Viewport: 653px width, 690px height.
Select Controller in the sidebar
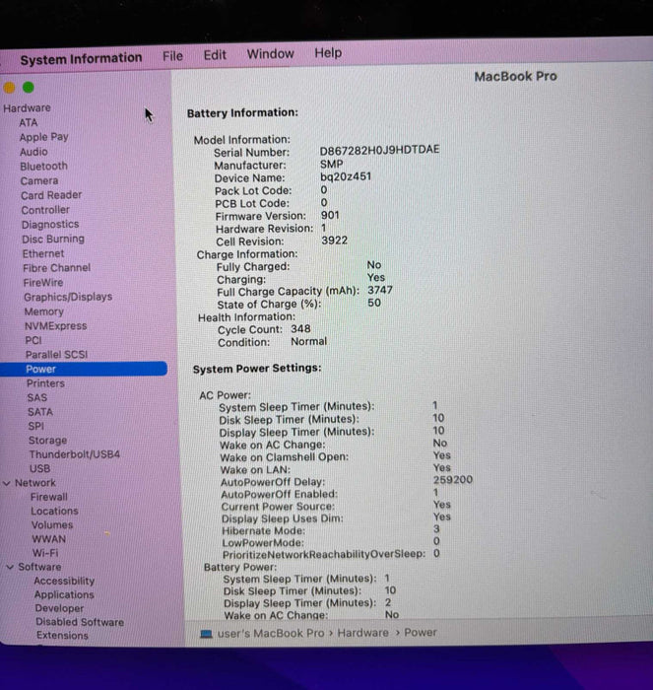[45, 210]
